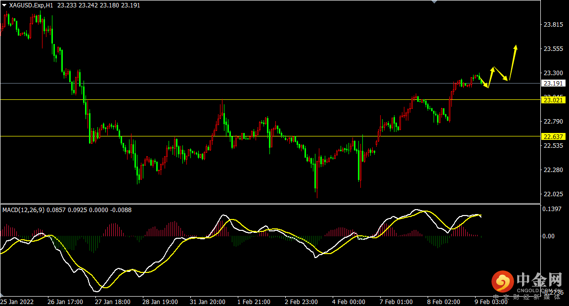Select the yellow 22.637 level label
The width and height of the screenshot is (569, 306).
[x=553, y=136]
